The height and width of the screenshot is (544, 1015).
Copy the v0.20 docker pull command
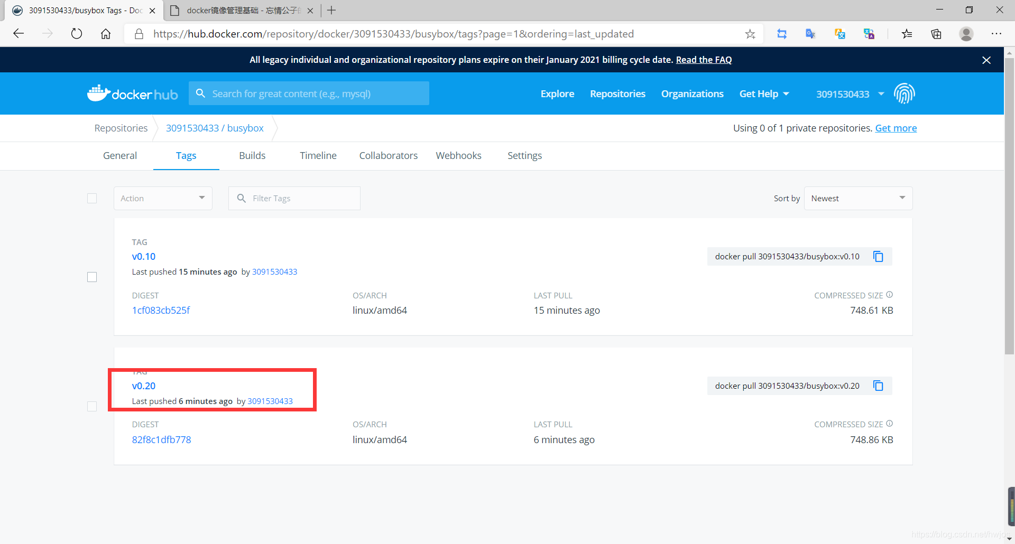pos(878,386)
